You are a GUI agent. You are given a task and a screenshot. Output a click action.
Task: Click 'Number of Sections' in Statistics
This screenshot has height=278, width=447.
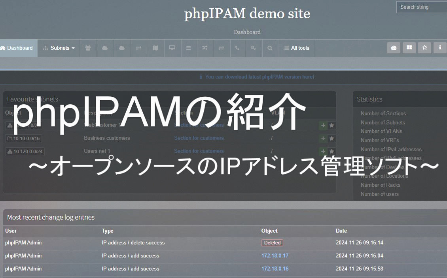383,114
